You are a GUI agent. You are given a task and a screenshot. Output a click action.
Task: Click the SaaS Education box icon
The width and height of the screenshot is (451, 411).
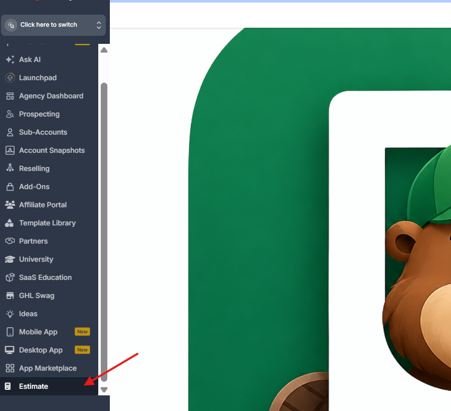(10, 277)
